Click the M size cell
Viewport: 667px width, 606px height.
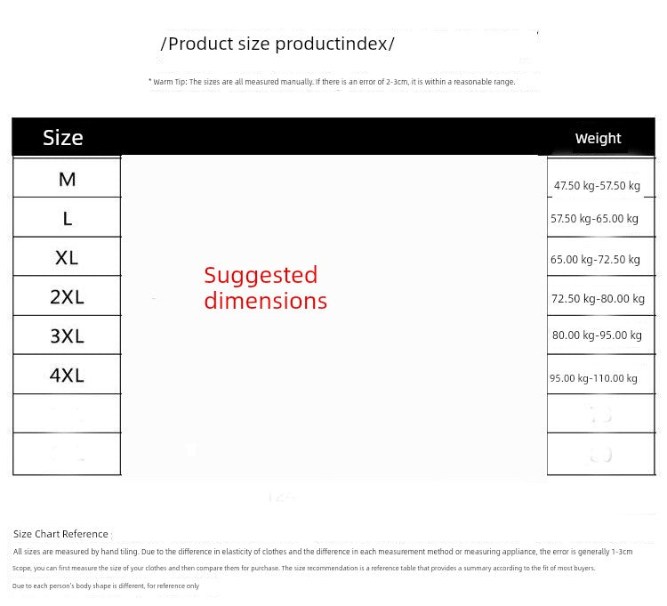point(67,179)
